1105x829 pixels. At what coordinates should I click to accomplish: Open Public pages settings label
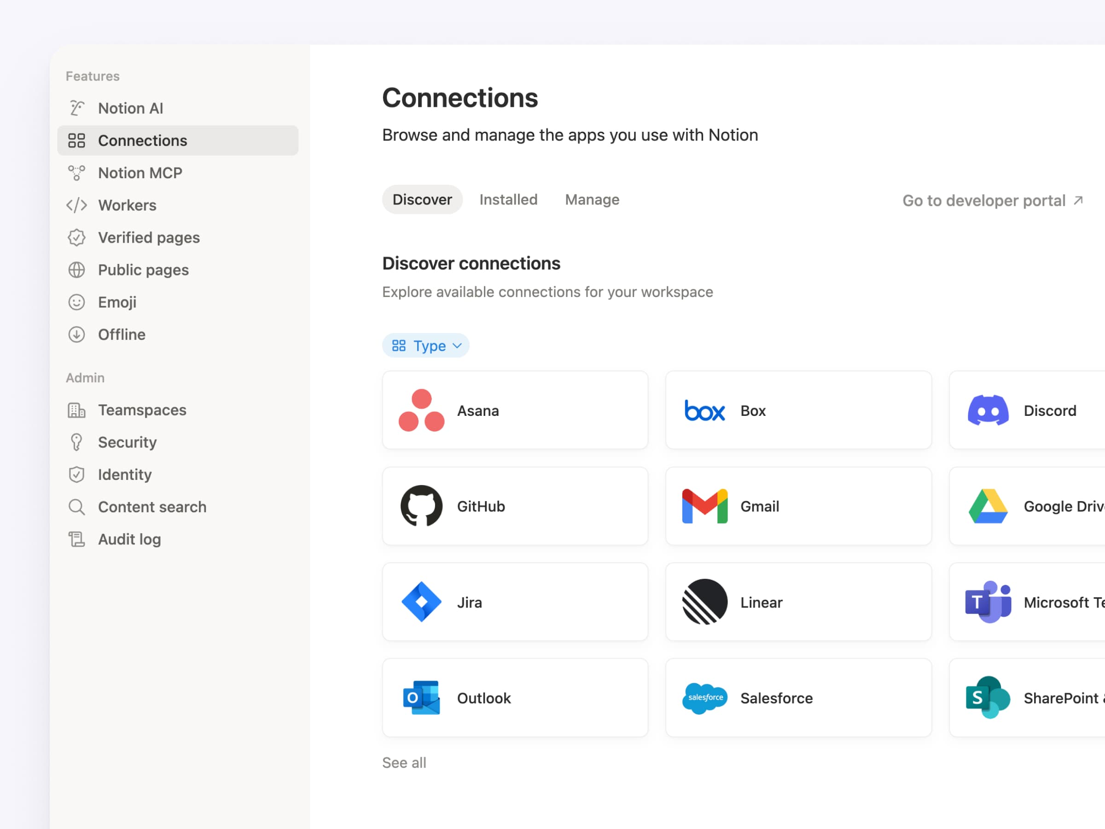(143, 270)
